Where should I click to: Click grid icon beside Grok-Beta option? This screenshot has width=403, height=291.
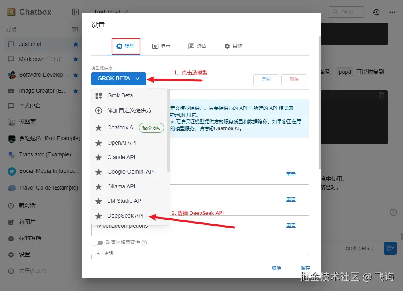[98, 96]
